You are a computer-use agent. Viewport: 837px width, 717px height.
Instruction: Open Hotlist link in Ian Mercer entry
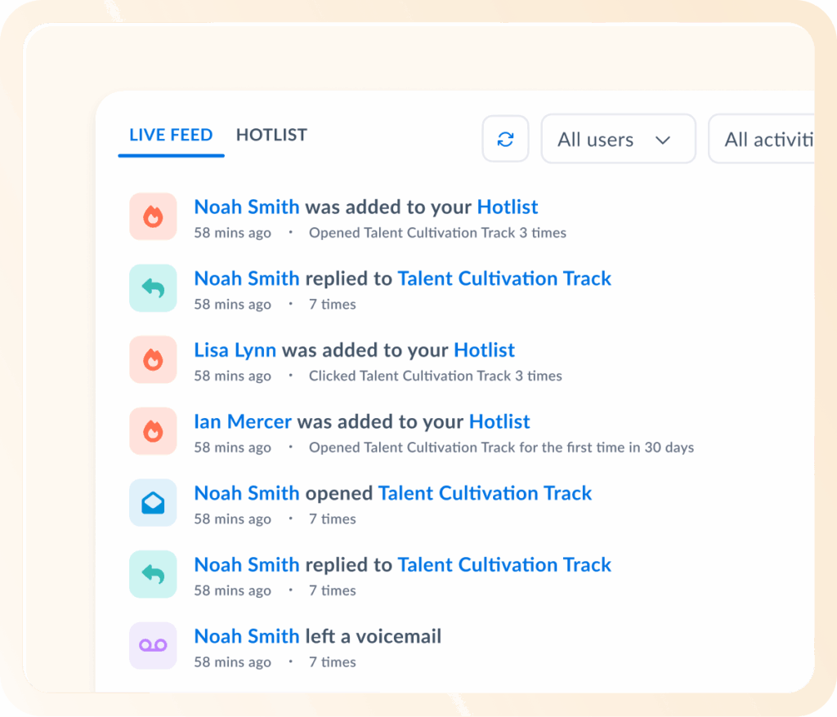point(499,422)
